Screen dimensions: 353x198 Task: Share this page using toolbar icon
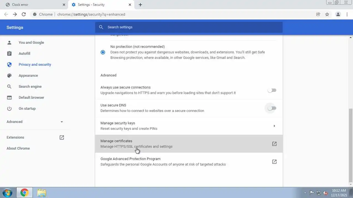318,14
